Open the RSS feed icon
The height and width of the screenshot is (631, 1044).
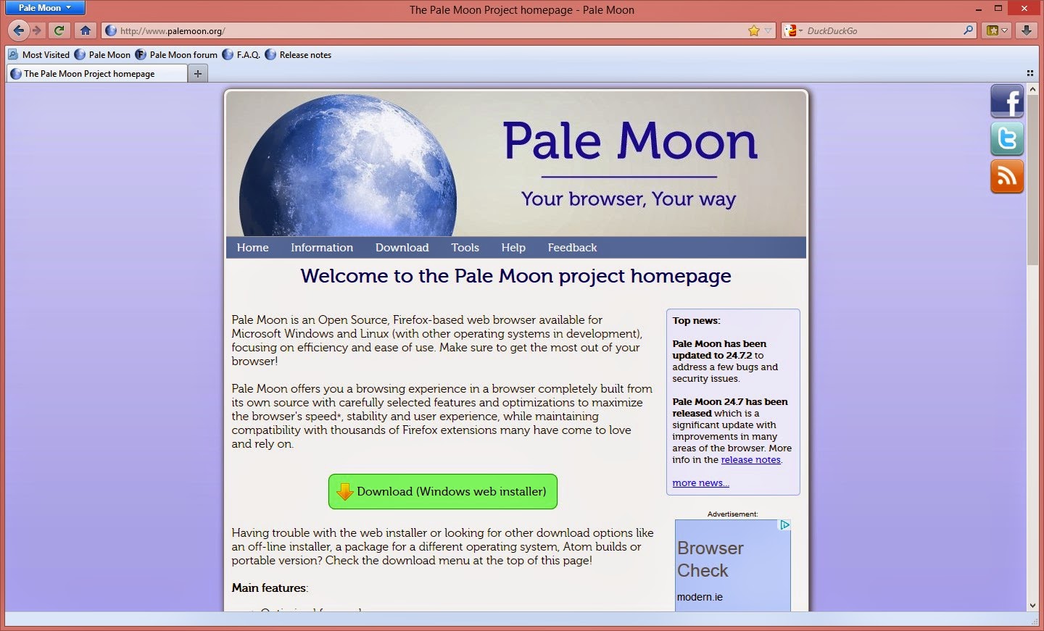tap(1007, 176)
